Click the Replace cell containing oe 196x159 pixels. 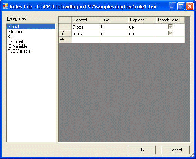142,34
